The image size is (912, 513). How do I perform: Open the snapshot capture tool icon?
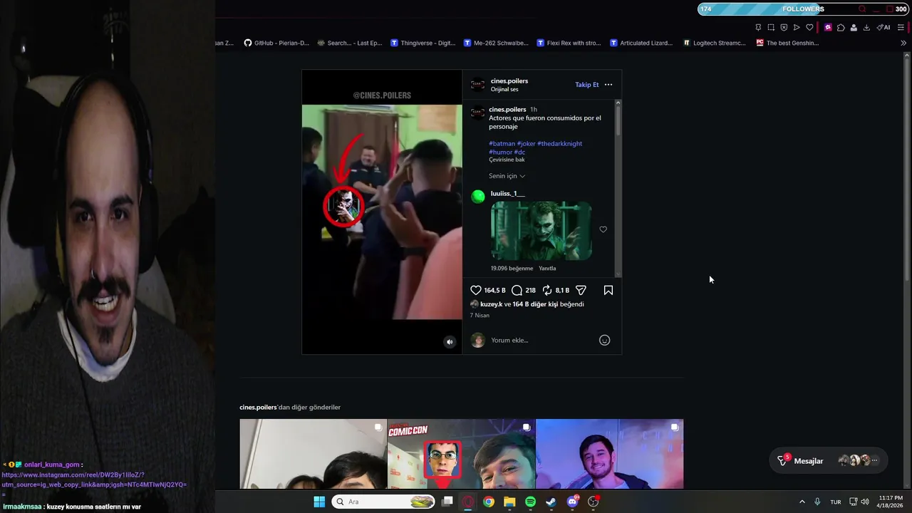coord(771,28)
